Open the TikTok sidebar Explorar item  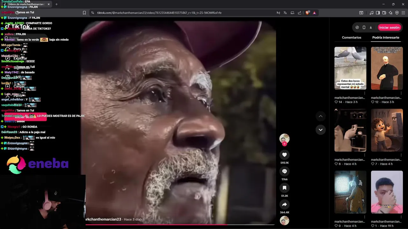click(17, 59)
